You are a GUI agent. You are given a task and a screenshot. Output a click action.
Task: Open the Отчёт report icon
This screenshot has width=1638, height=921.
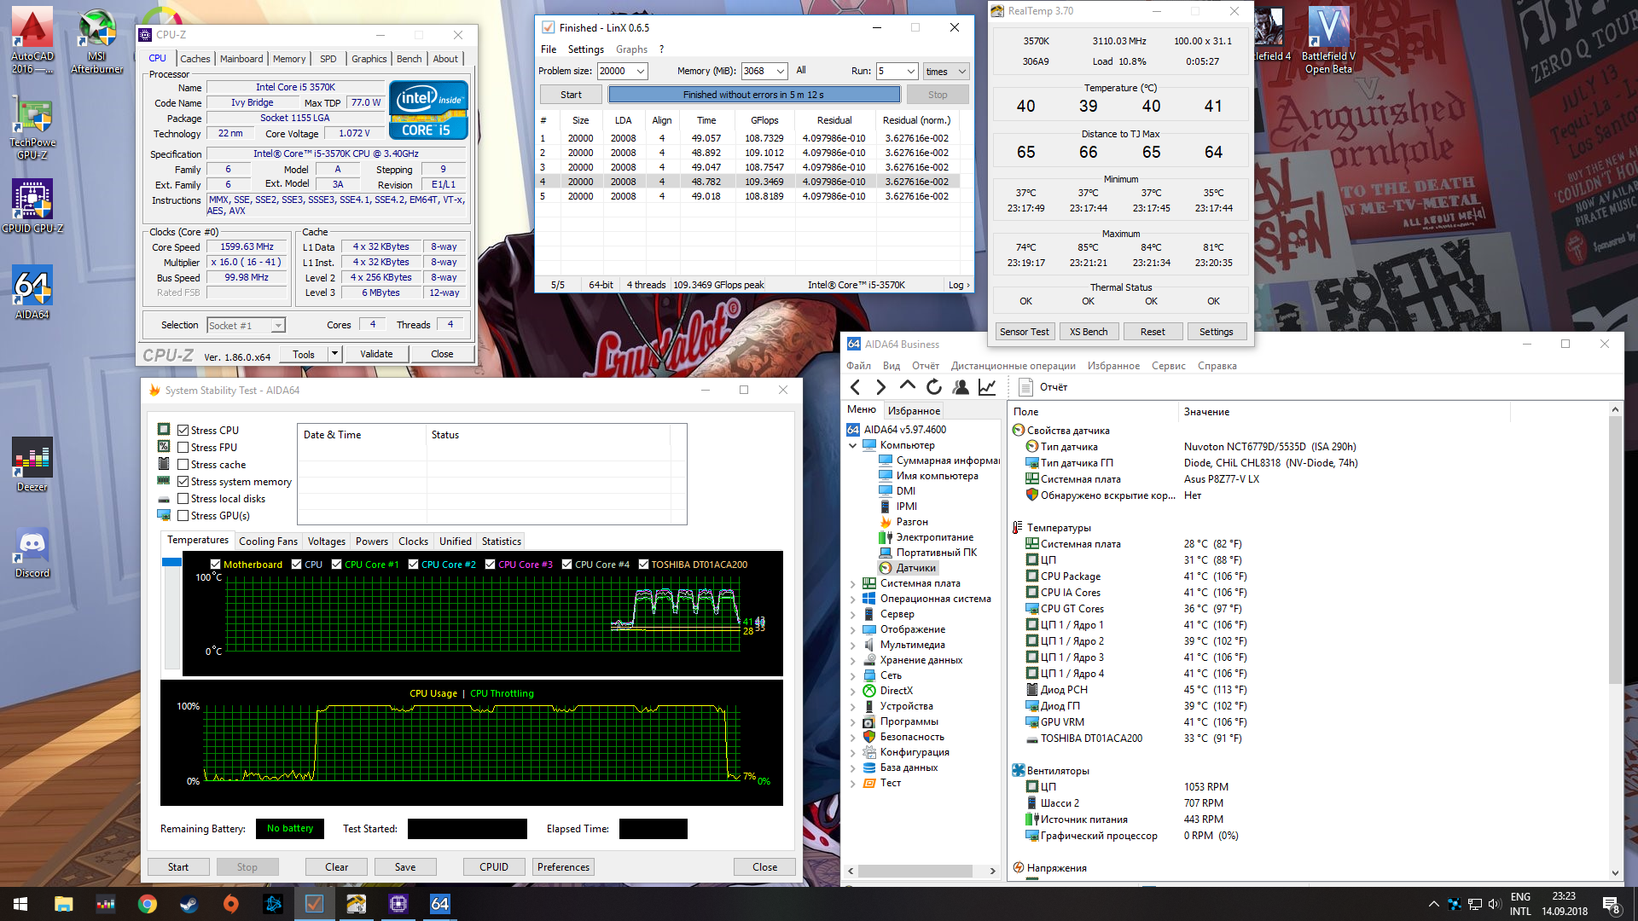click(1026, 387)
